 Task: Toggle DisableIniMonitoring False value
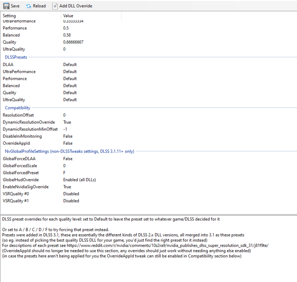(x=68, y=136)
